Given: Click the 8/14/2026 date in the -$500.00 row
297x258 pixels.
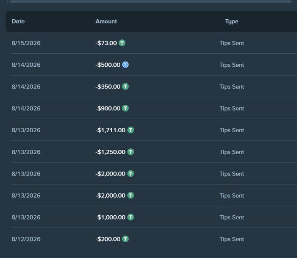Looking at the screenshot, I should (26, 65).
